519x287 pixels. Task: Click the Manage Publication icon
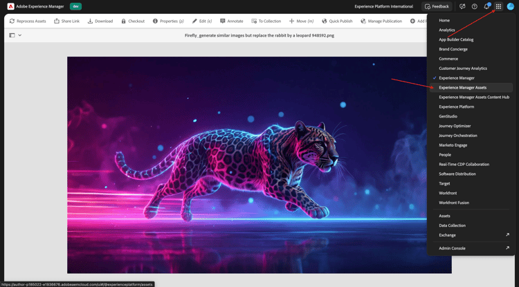tap(363, 21)
